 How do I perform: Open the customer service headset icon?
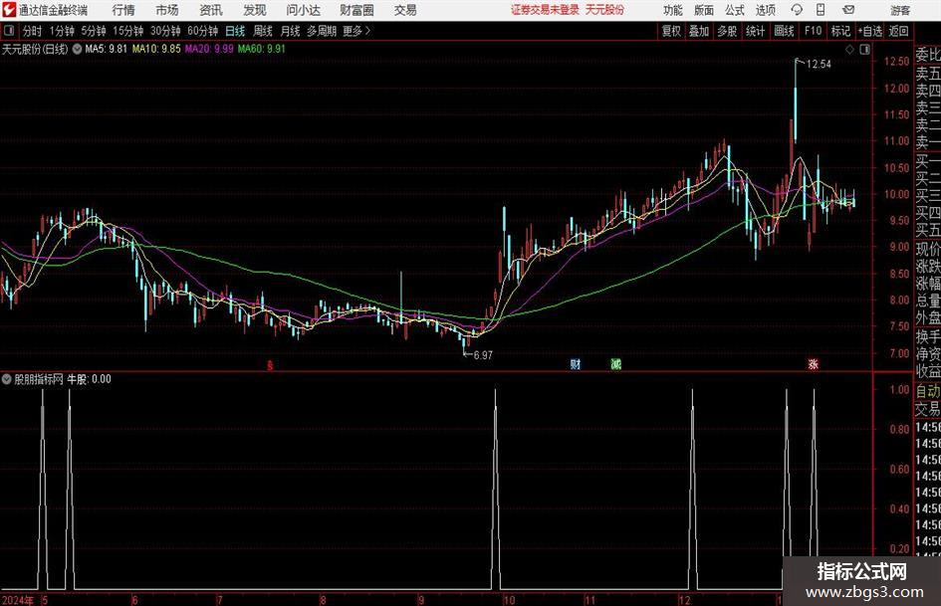797,10
